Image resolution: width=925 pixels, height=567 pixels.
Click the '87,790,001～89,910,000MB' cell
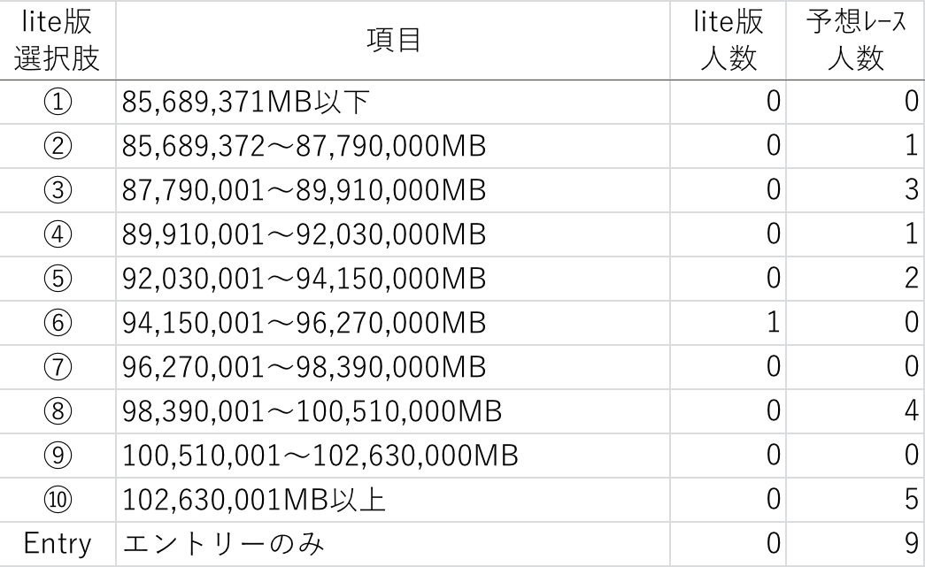click(304, 192)
